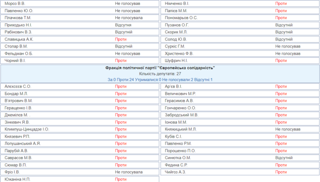Click deputy name Забродський М.В.
This screenshot has width=320, height=182.
pos(181,115)
